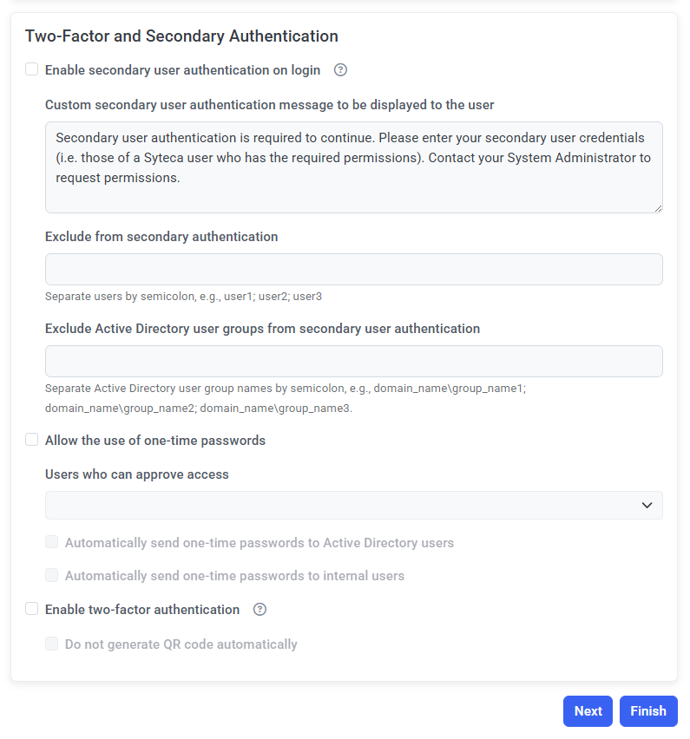This screenshot has height=739, width=690.
Task: Tick the Enable two-factor authentication checkbox
Action: (x=32, y=609)
